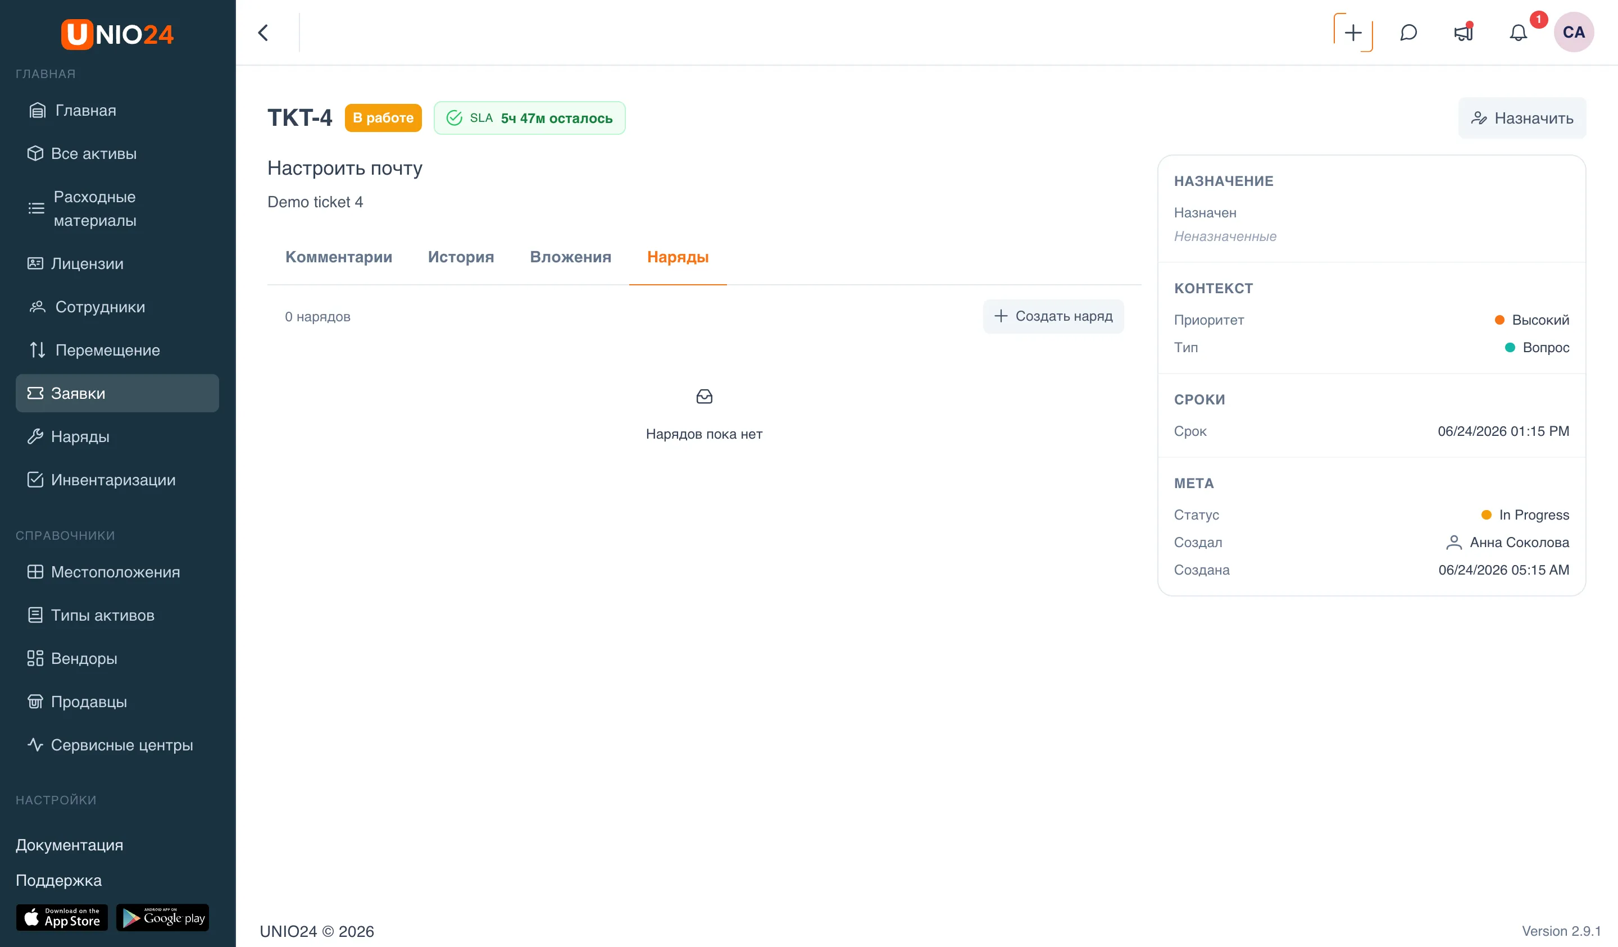
Task: Click the Demo ticket 4 description
Action: 315,202
